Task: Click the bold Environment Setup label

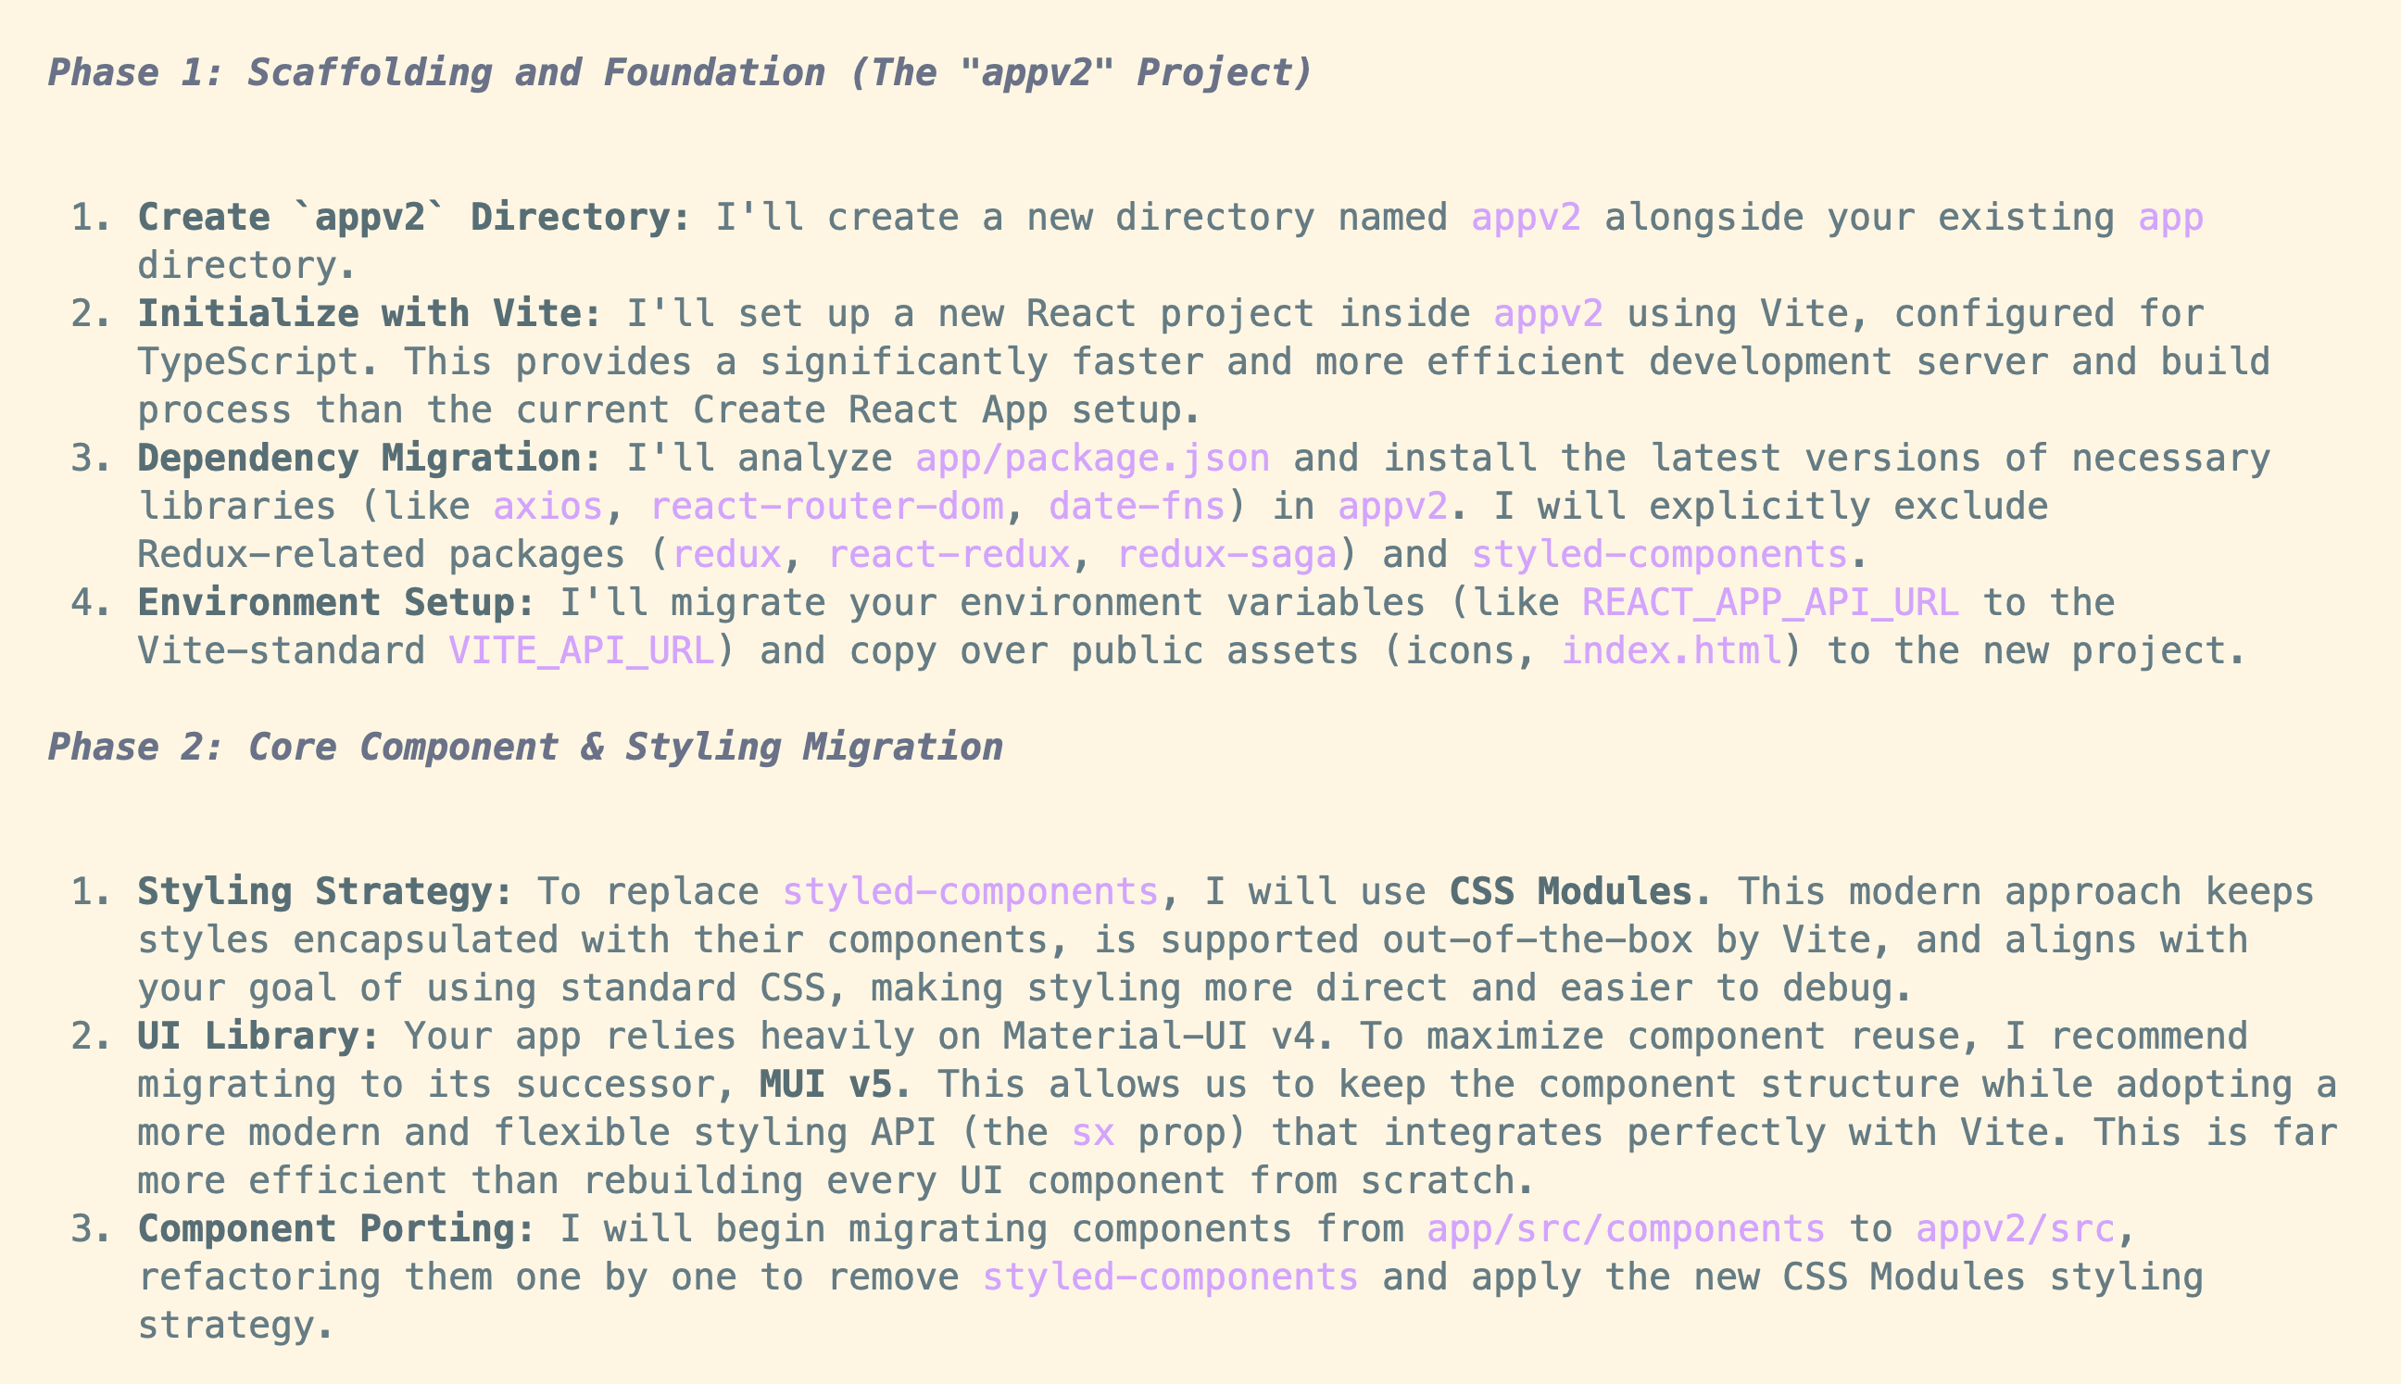Action: [337, 603]
